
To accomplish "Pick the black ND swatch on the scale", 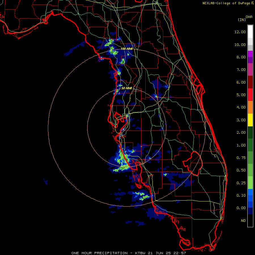I will (250, 220).
